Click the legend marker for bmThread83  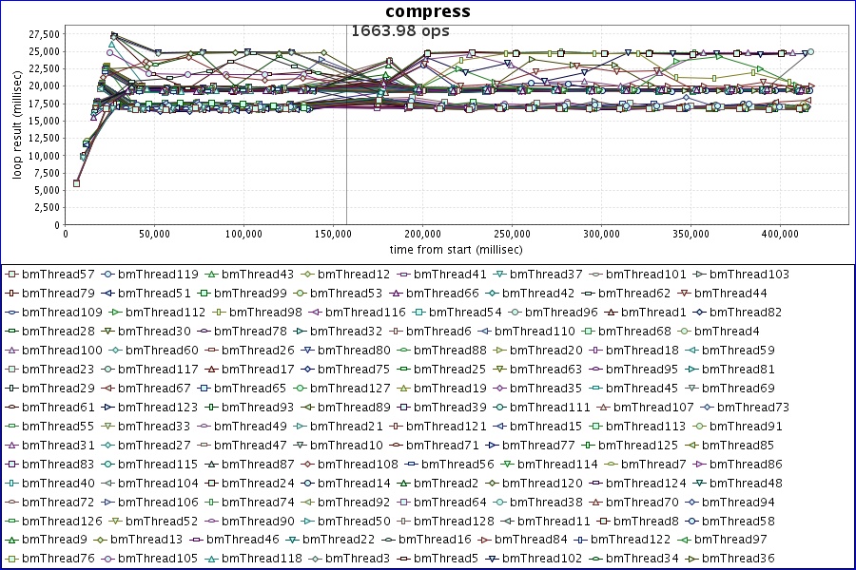point(11,465)
